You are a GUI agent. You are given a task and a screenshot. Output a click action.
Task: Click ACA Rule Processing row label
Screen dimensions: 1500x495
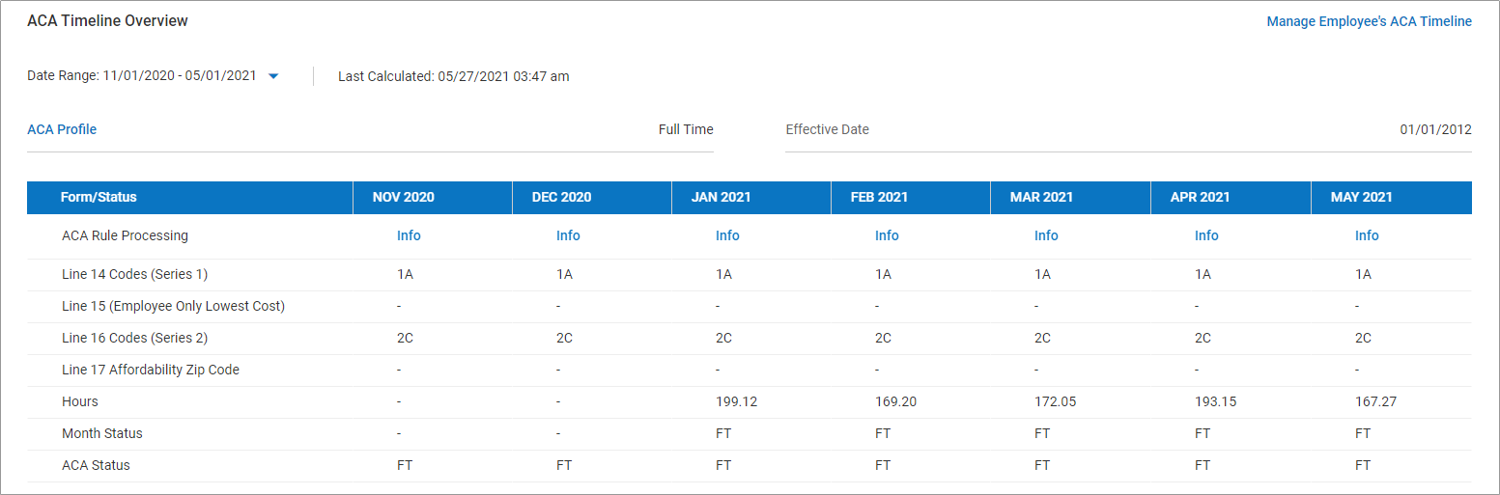(x=125, y=235)
